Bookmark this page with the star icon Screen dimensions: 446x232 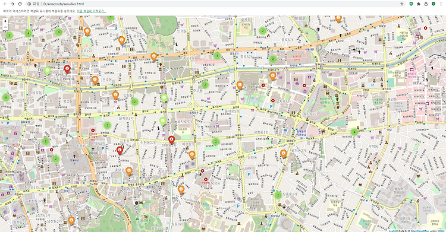click(401, 4)
